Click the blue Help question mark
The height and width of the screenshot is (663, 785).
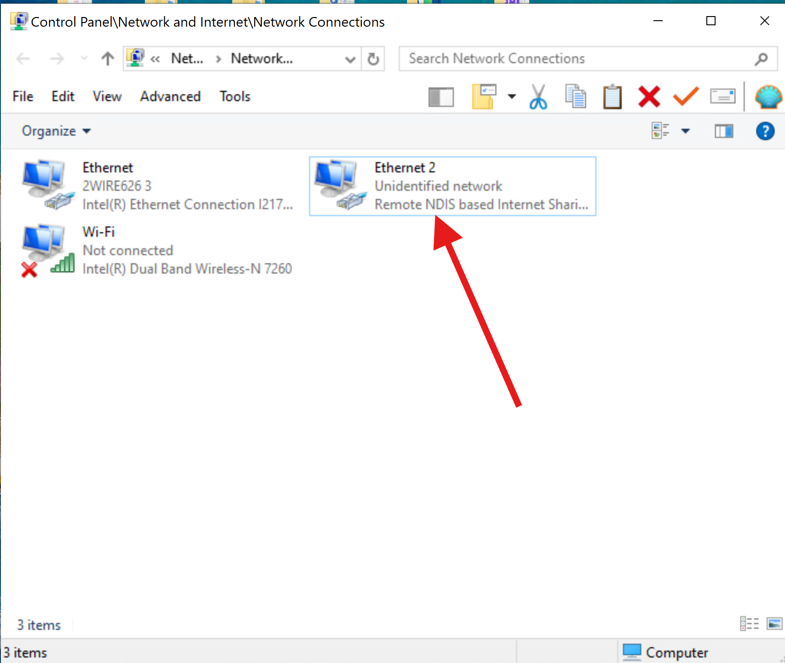click(x=765, y=131)
